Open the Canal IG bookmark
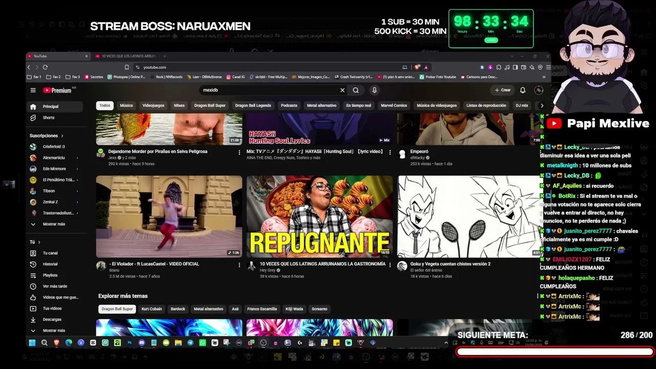Image resolution: width=656 pixels, height=369 pixels. pyautogui.click(x=235, y=77)
